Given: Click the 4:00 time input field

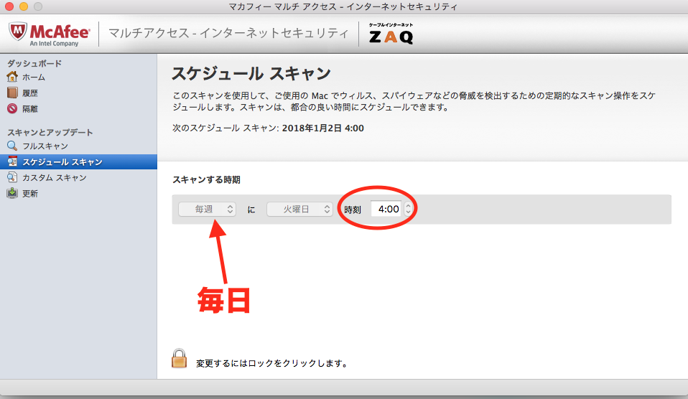Looking at the screenshot, I should pos(386,209).
